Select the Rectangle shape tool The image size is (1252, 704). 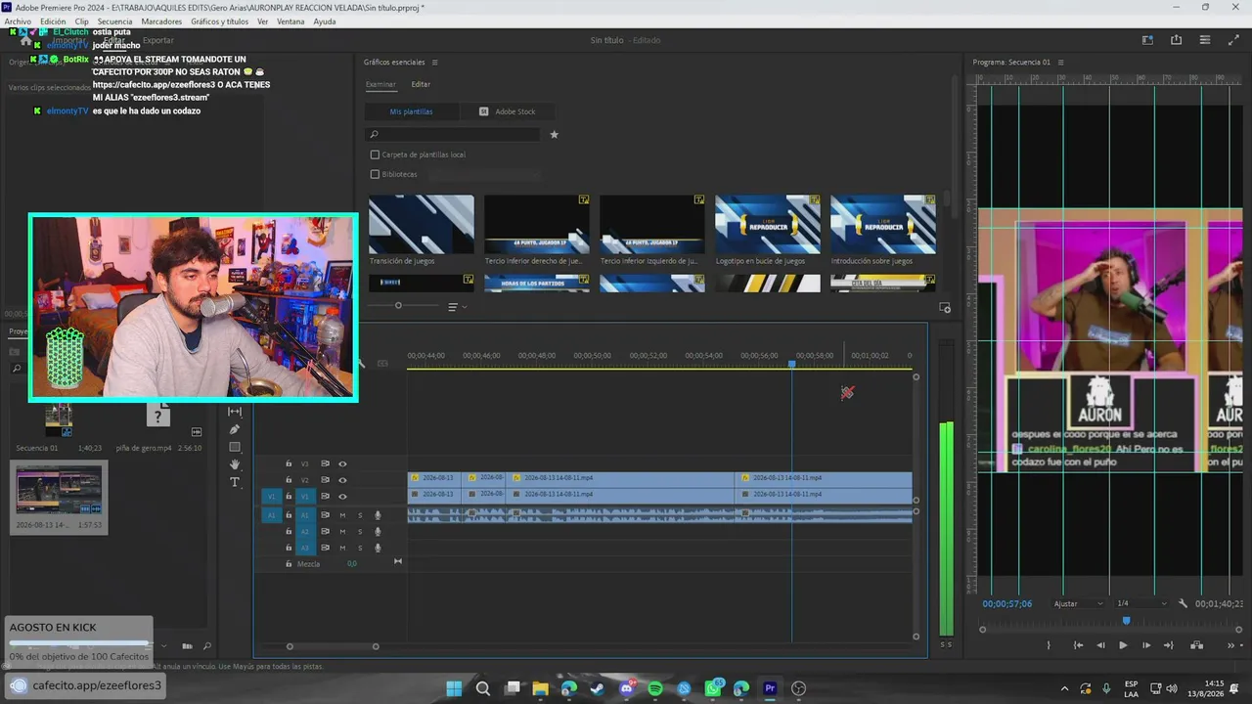[235, 447]
